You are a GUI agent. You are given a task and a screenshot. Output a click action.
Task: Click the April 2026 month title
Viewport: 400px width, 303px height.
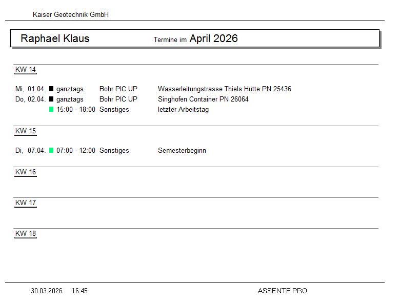click(213, 38)
